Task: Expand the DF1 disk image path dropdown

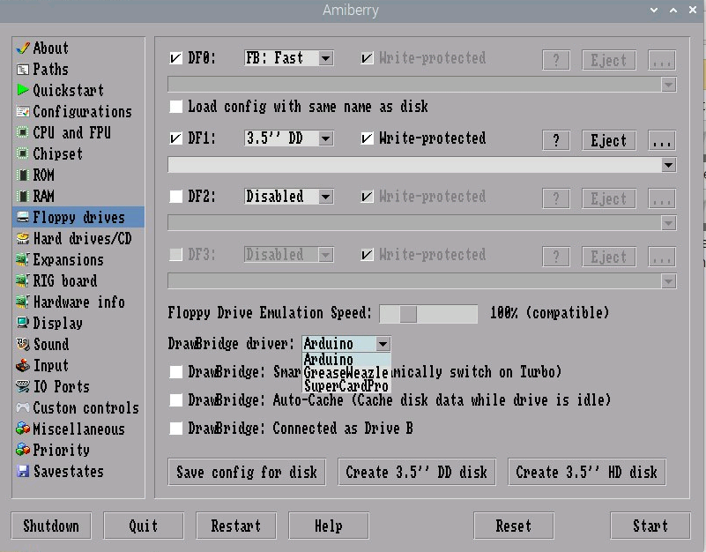Action: (667, 165)
